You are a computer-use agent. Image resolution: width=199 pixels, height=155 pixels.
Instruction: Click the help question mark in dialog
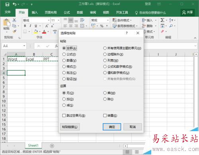point(127,33)
